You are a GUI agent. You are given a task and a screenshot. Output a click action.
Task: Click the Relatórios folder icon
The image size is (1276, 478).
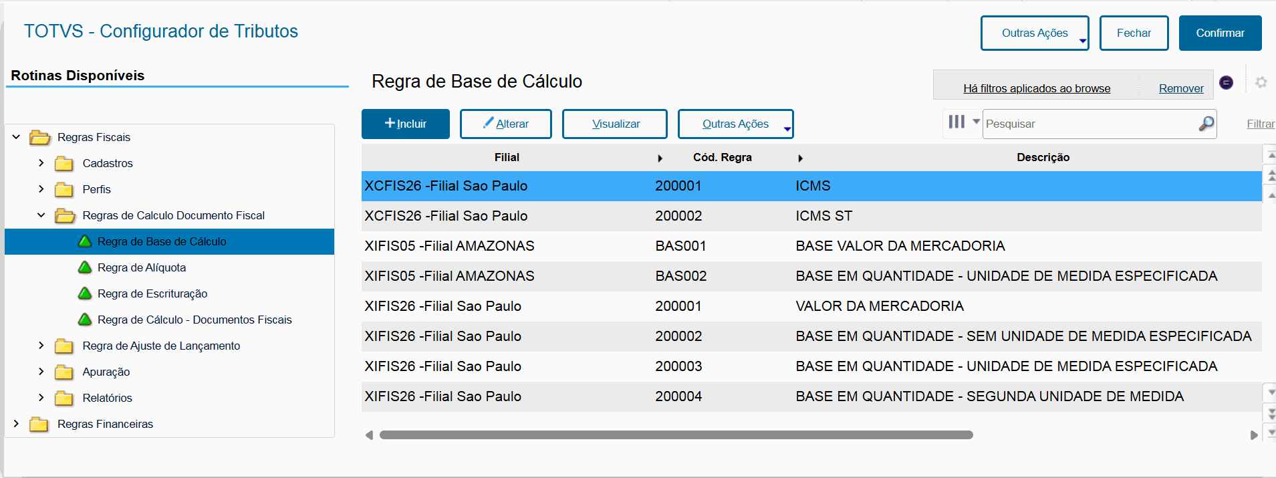pyautogui.click(x=64, y=398)
